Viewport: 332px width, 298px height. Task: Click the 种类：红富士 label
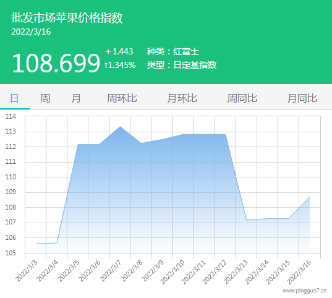(x=173, y=51)
